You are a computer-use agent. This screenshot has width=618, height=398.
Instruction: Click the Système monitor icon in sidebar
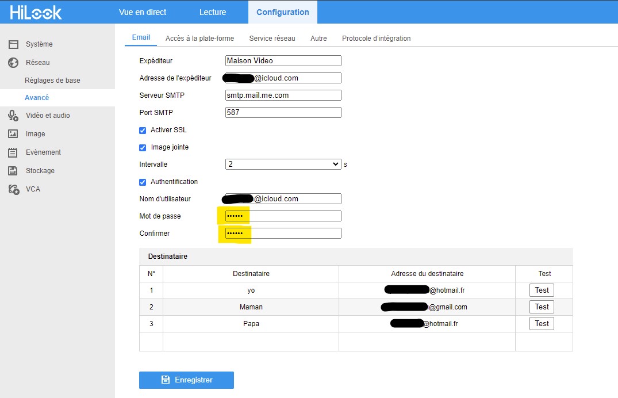(13, 44)
